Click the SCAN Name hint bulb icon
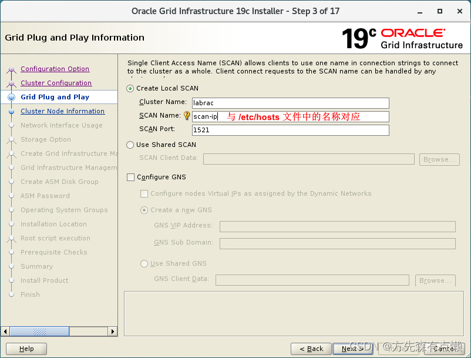Viewport: 471px width, 358px height. [187, 115]
